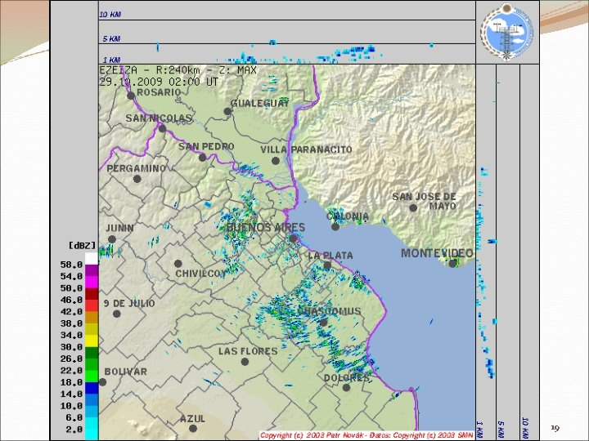Select the Rosario city marker dot

(x=131, y=96)
